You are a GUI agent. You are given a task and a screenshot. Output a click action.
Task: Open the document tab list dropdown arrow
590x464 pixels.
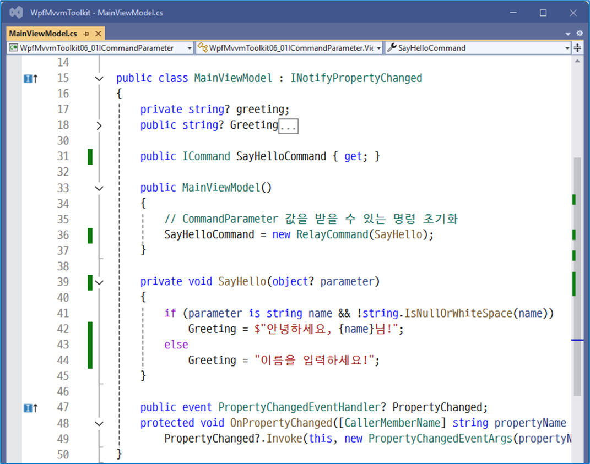coord(568,34)
